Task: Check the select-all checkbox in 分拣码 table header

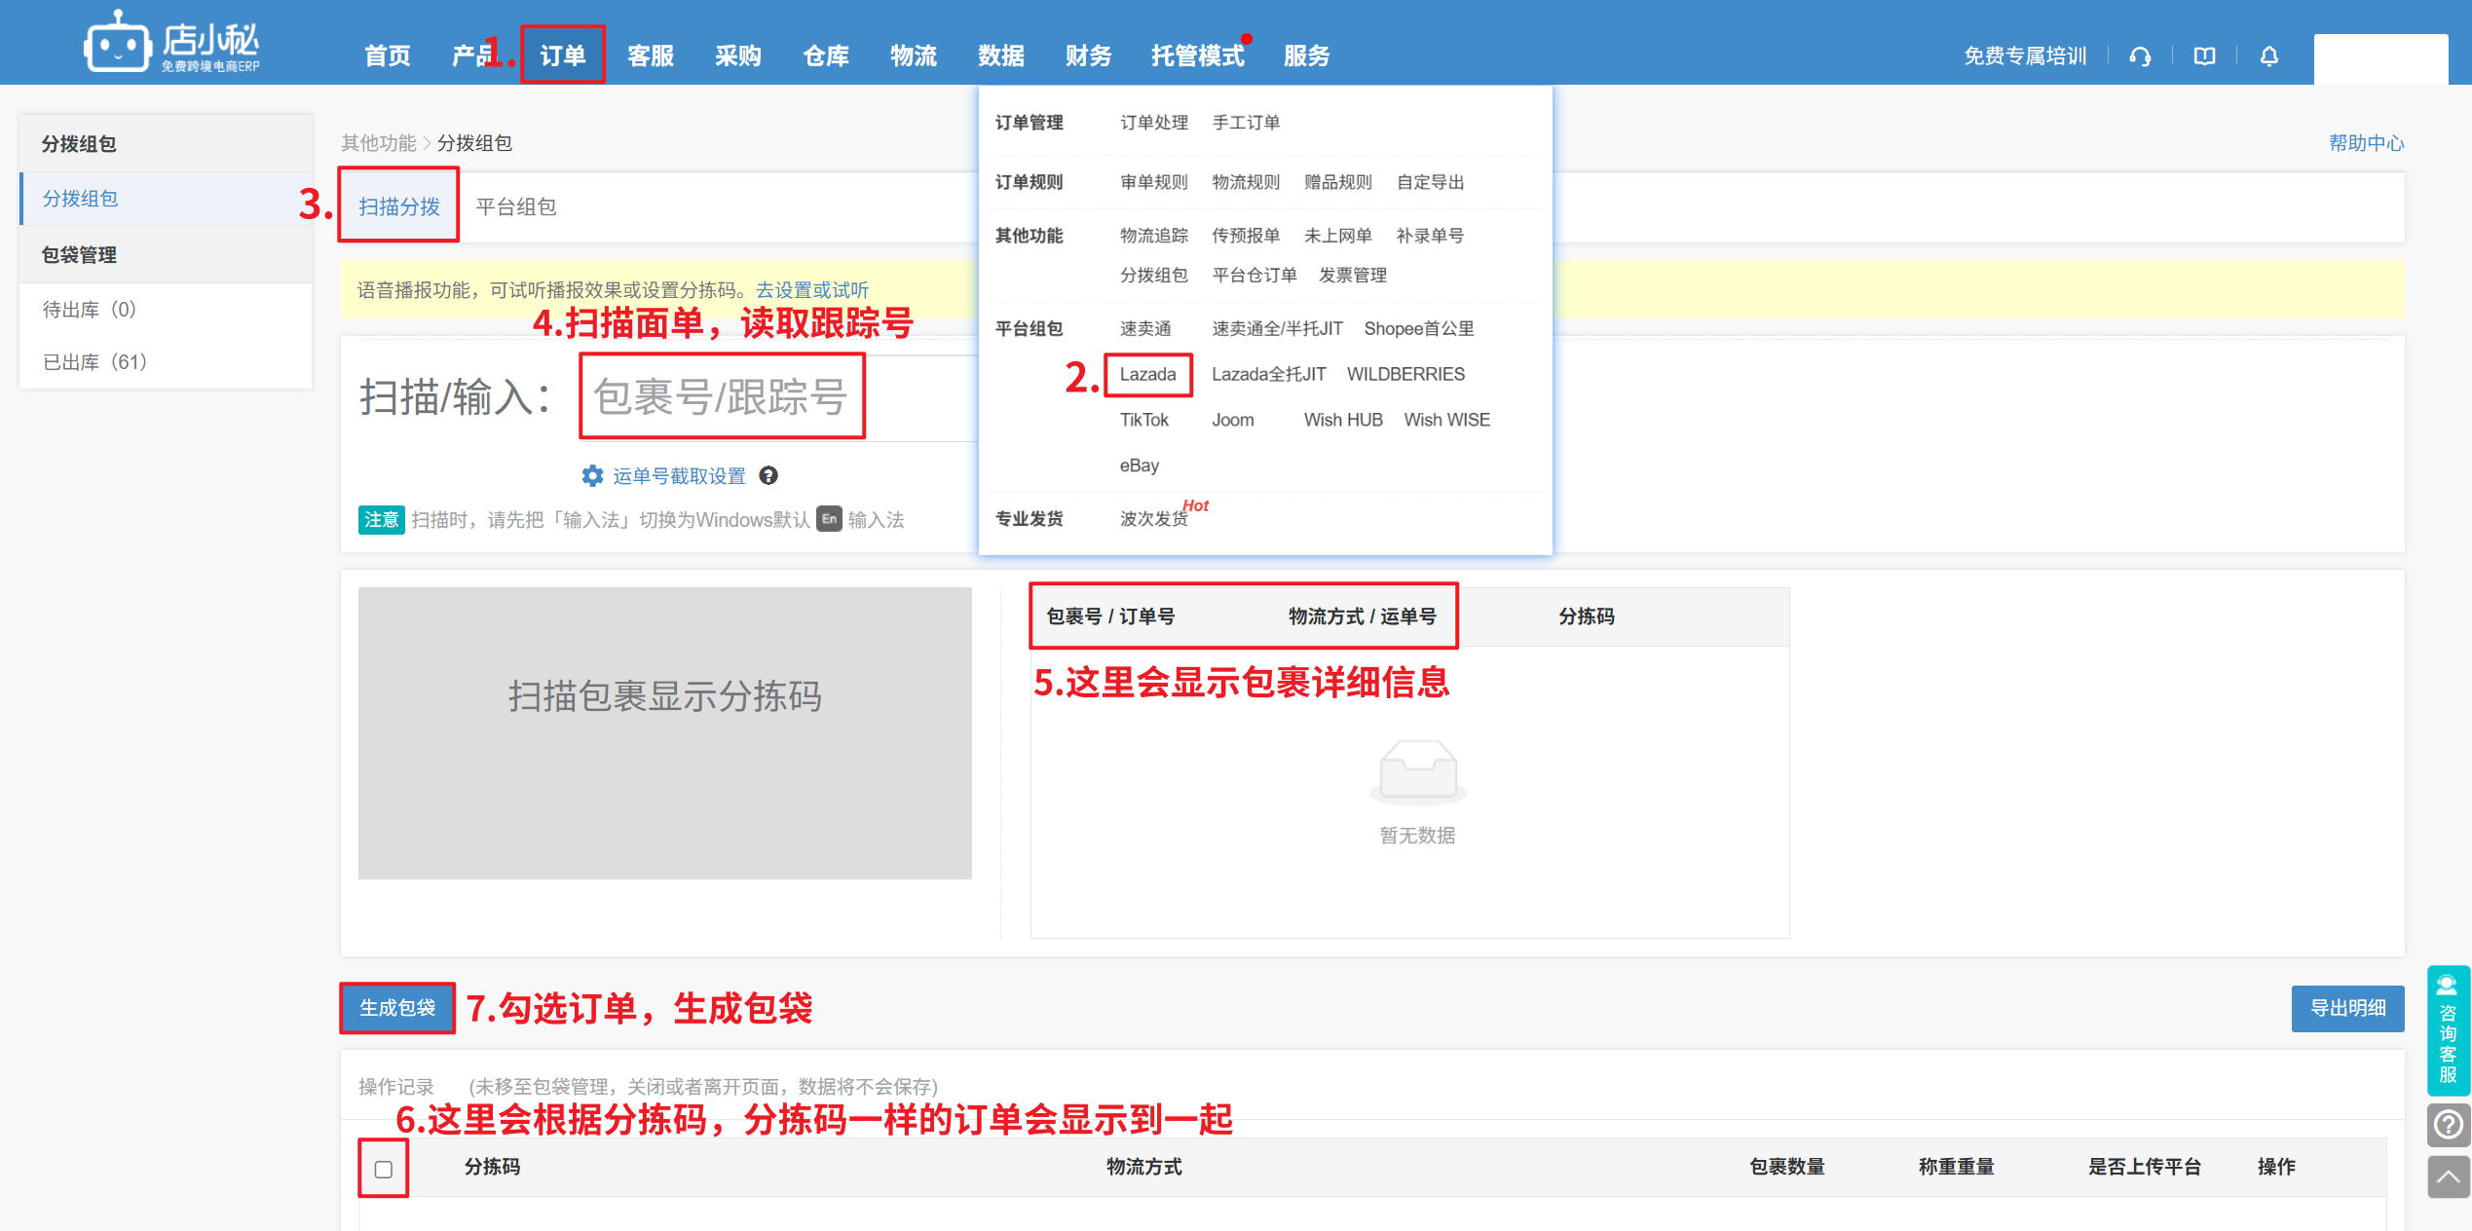Action: tap(384, 1169)
